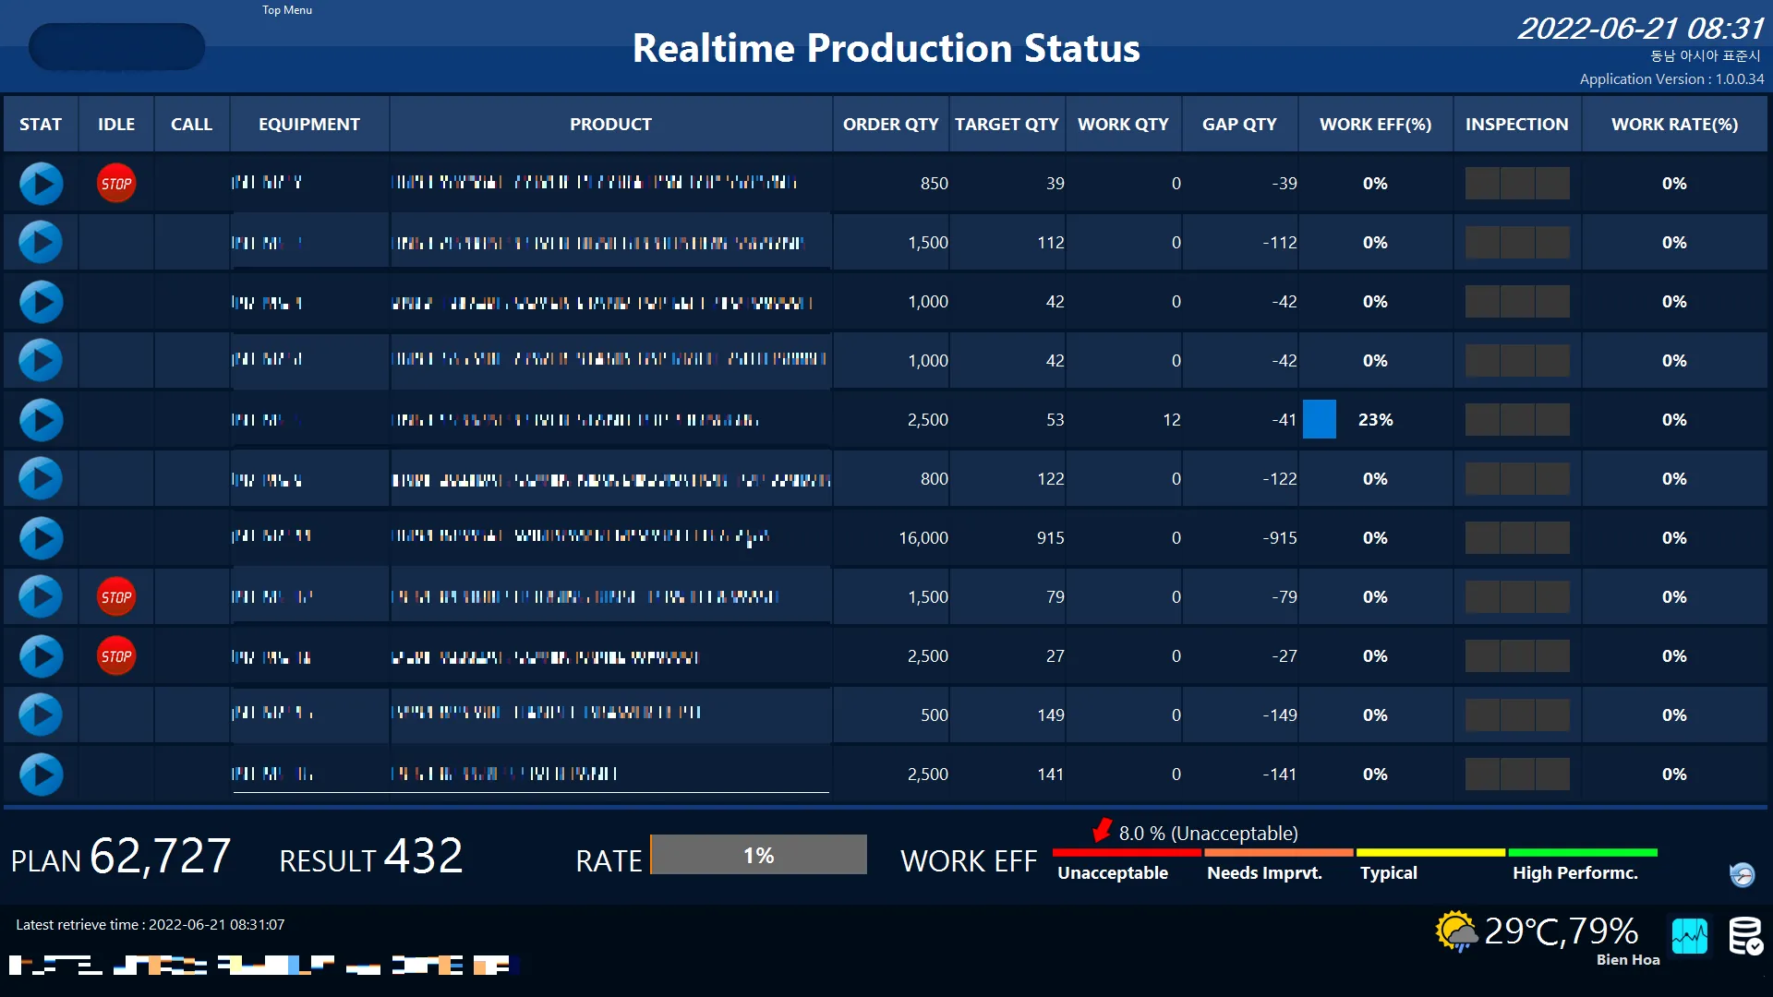Click the green High Performc. scale segment

coord(1582,852)
